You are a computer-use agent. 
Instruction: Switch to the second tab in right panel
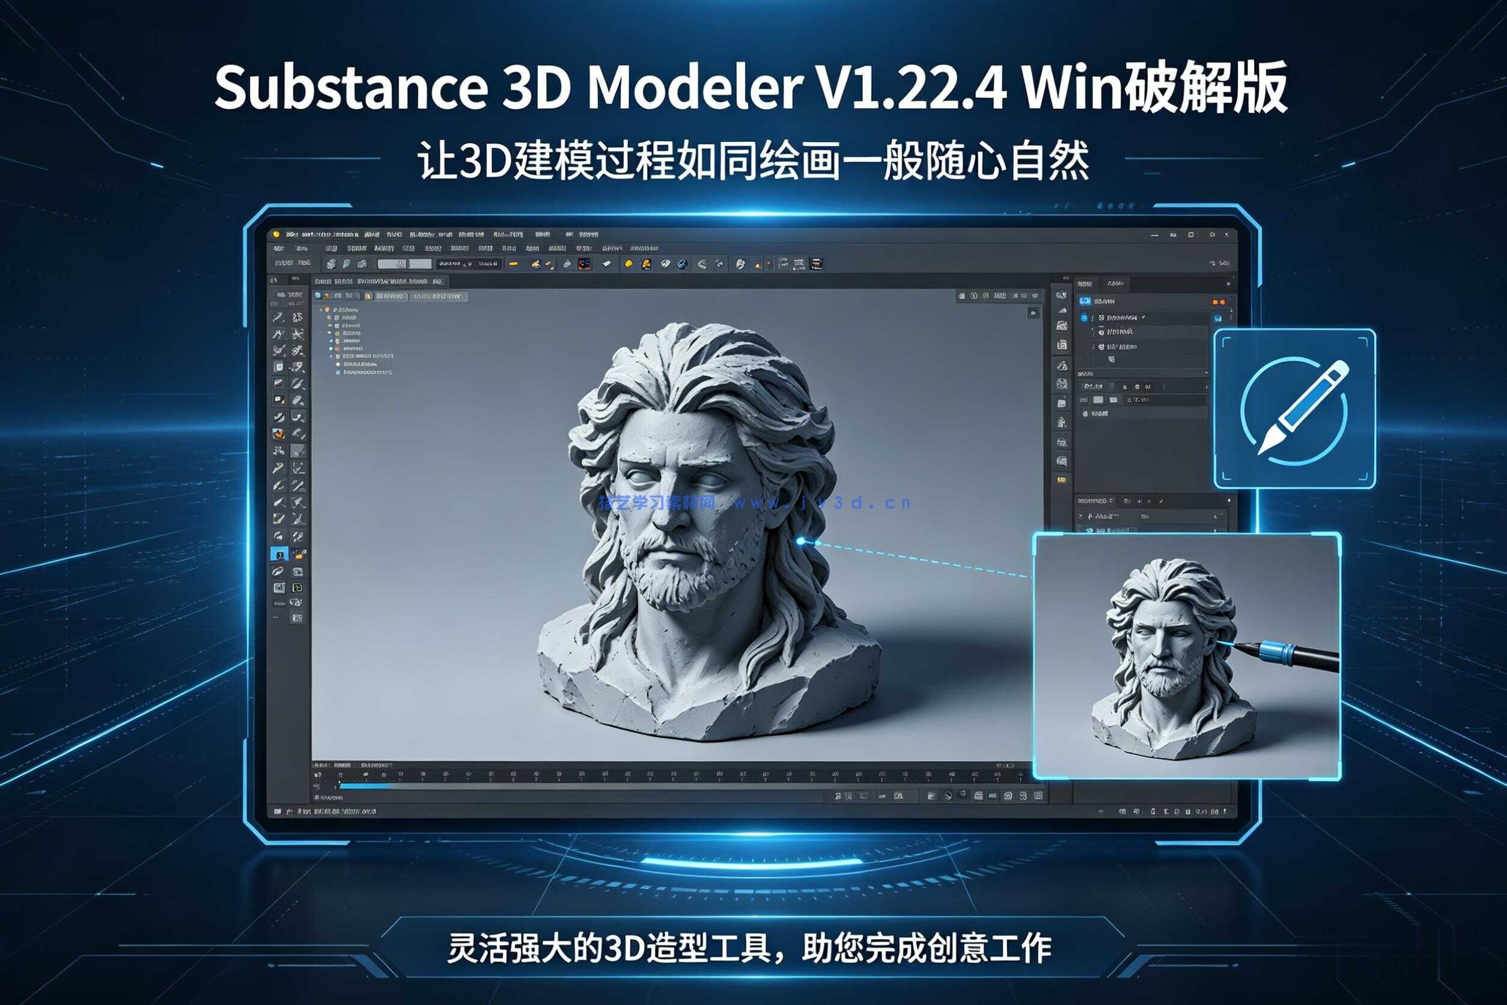tap(1115, 283)
